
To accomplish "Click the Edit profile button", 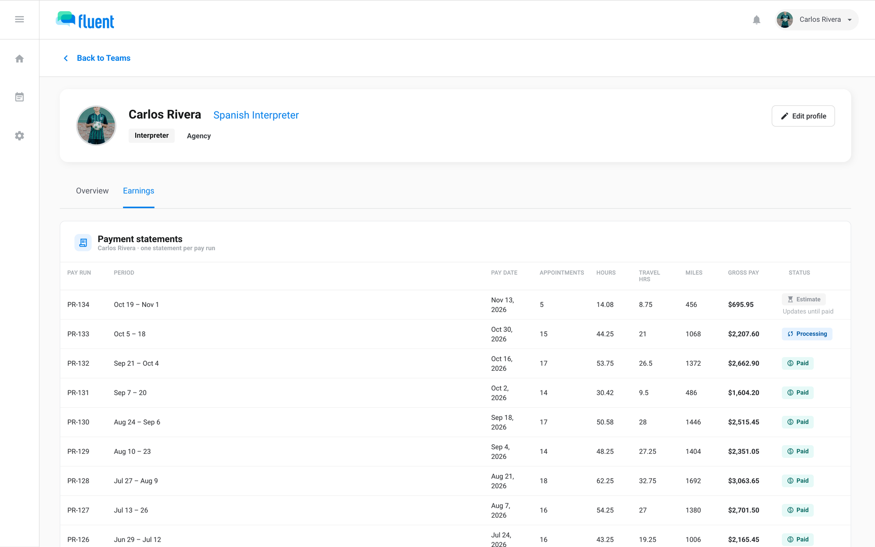I will point(803,116).
